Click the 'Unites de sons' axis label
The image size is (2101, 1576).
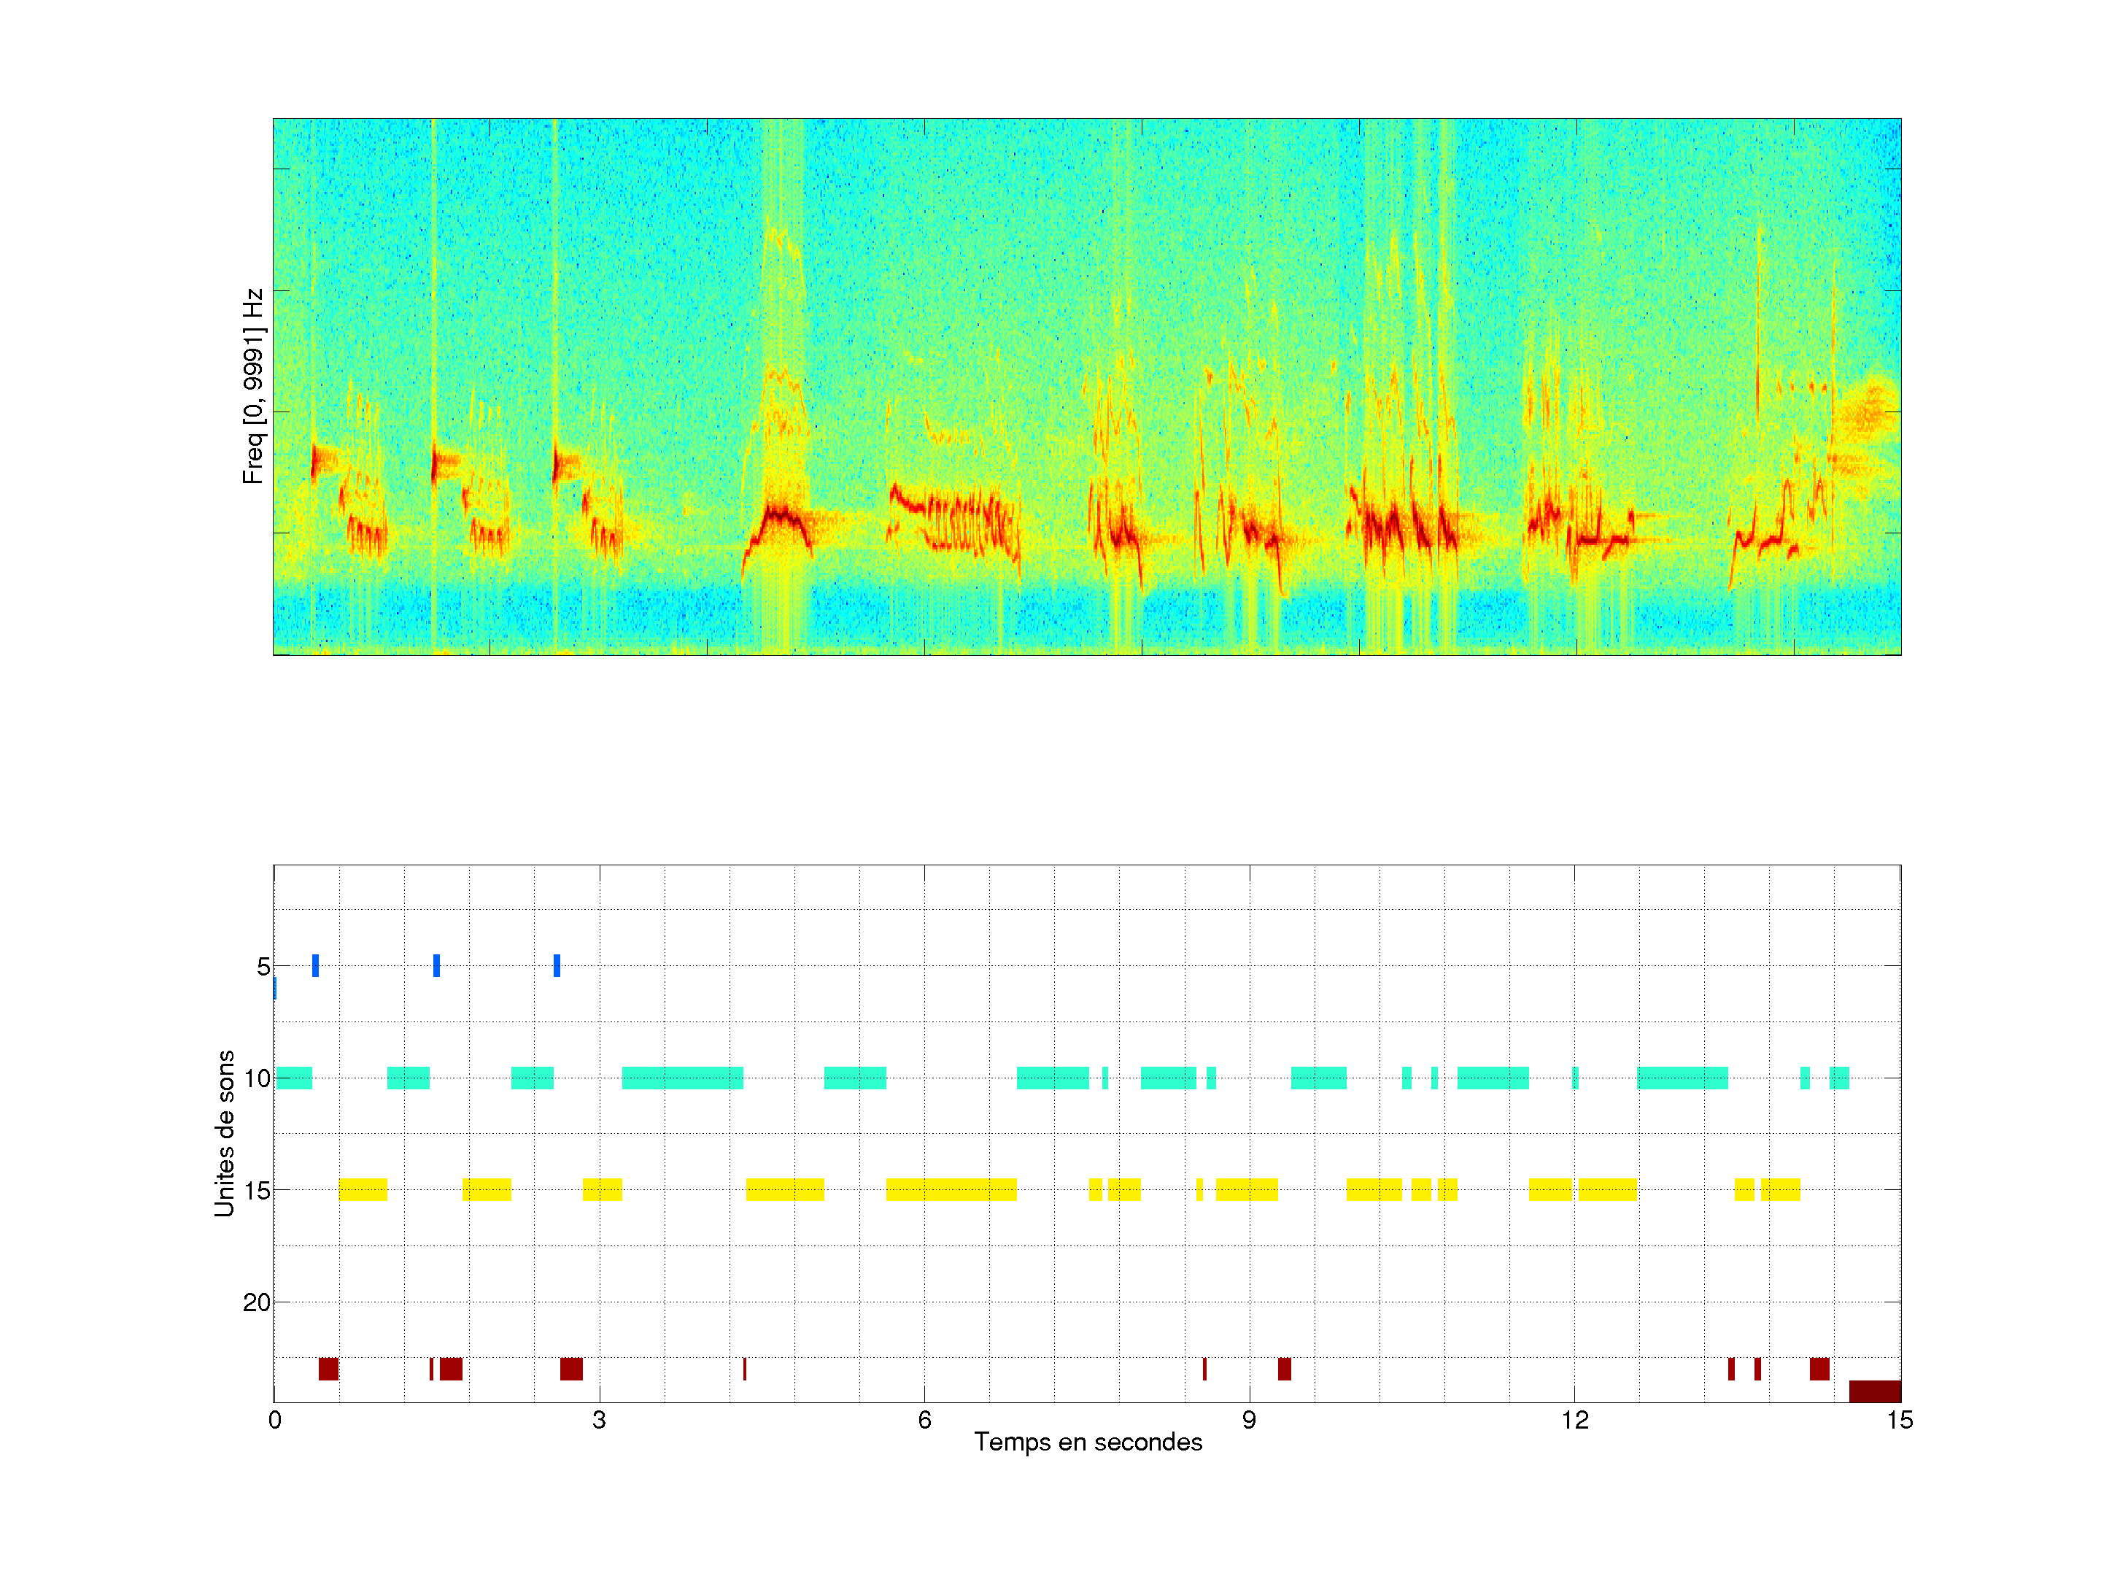pyautogui.click(x=224, y=1133)
